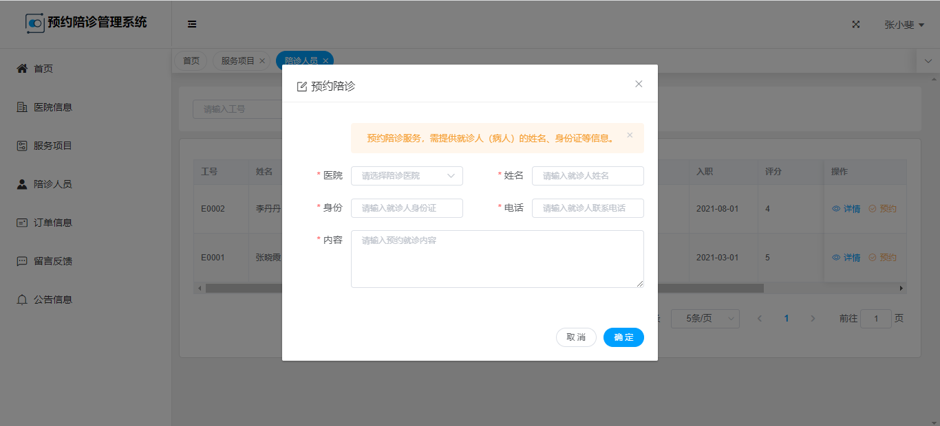Image resolution: width=940 pixels, height=426 pixels.
Task: Dismiss the orange alert notice
Action: pyautogui.click(x=630, y=135)
